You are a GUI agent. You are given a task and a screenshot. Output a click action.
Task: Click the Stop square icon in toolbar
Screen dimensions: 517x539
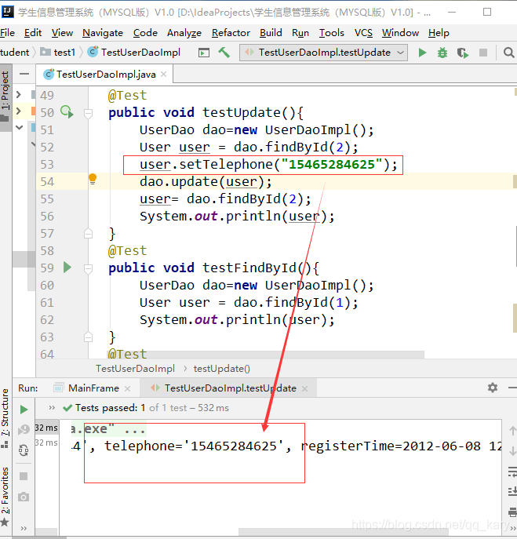tap(483, 53)
